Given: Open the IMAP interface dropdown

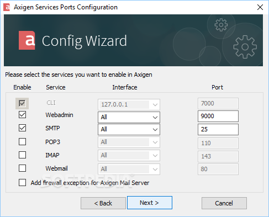Looking at the screenshot, I should tap(129, 155).
